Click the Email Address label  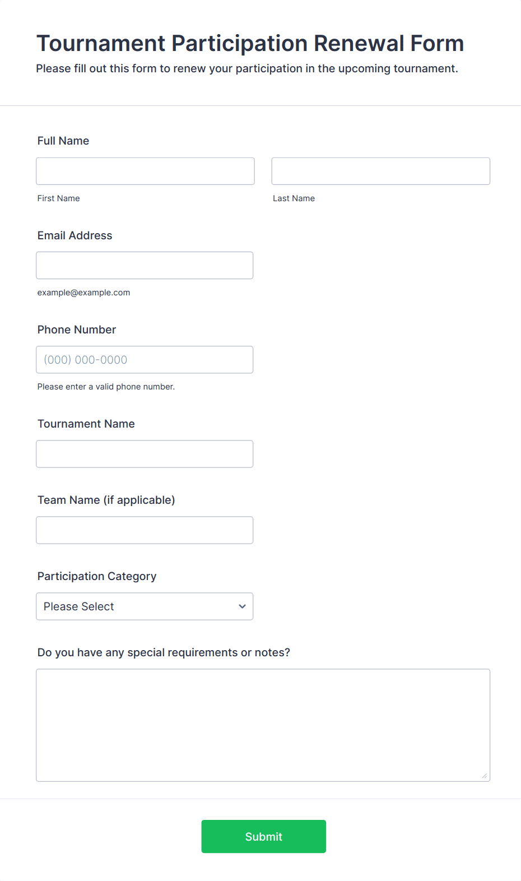pos(75,235)
